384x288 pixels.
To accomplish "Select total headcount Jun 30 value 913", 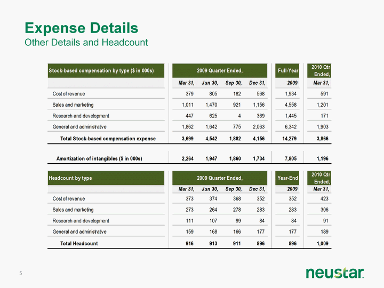I will [x=213, y=243].
